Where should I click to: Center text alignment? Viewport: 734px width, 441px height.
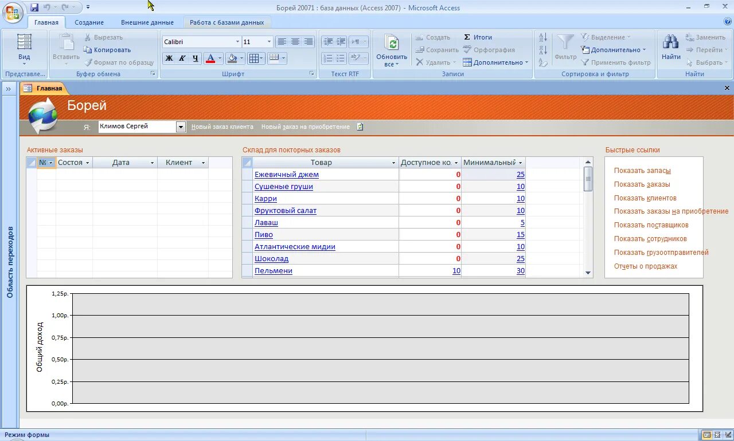pos(295,42)
